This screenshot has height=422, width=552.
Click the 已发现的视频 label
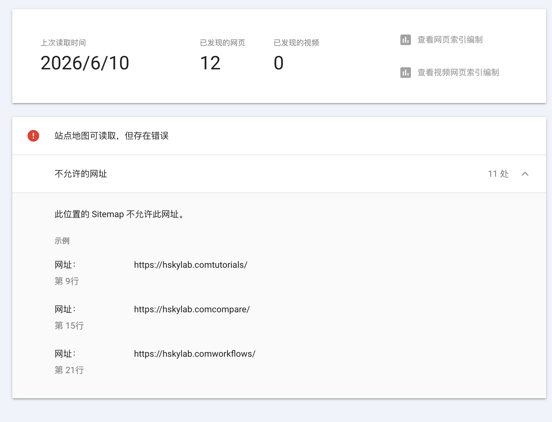pyautogui.click(x=296, y=43)
